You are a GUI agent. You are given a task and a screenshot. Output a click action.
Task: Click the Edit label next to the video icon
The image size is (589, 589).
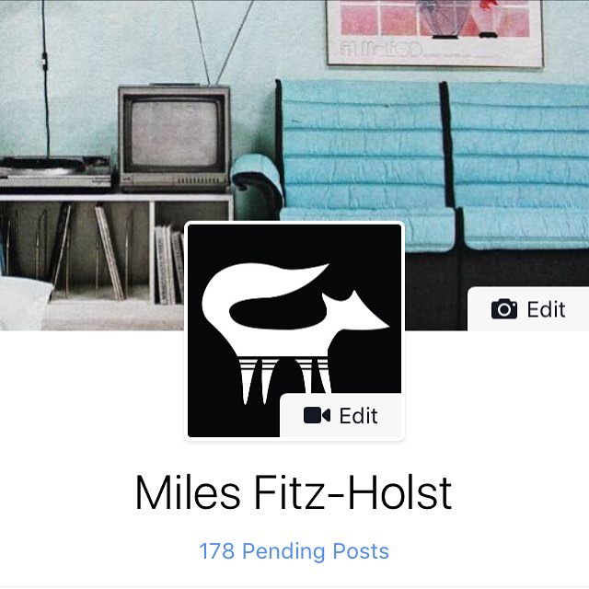[358, 416]
